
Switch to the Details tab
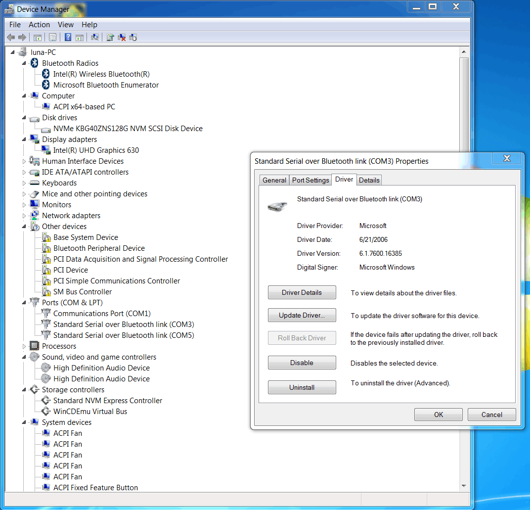pyautogui.click(x=369, y=180)
